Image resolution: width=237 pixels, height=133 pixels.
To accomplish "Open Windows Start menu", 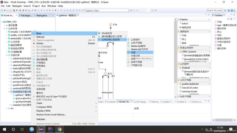I will 4,129.
